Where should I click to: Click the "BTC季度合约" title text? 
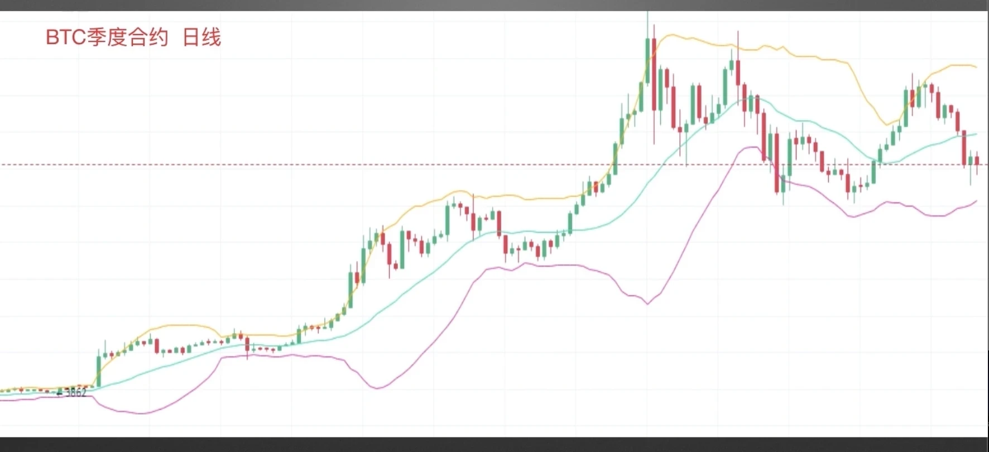tap(107, 37)
